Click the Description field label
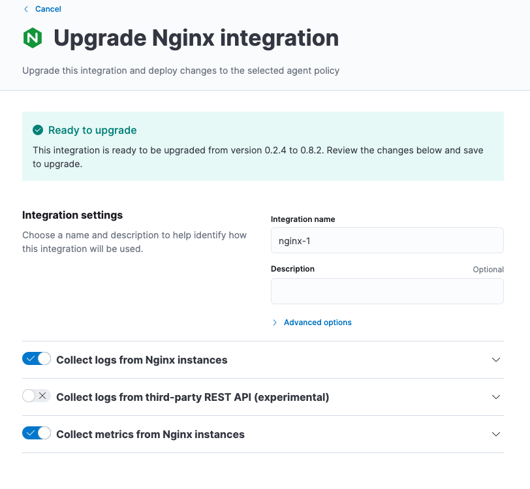Viewport: 530px width, 489px height. [292, 269]
